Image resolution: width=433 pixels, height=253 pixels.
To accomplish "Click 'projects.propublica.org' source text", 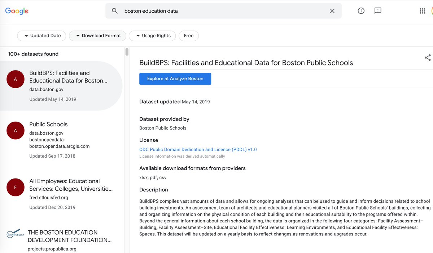I will coord(53,249).
